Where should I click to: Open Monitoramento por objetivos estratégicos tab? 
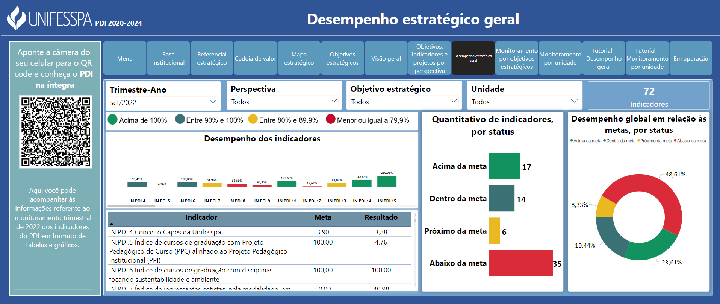click(517, 58)
